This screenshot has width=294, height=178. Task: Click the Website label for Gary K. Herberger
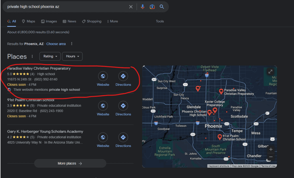coord(103,146)
